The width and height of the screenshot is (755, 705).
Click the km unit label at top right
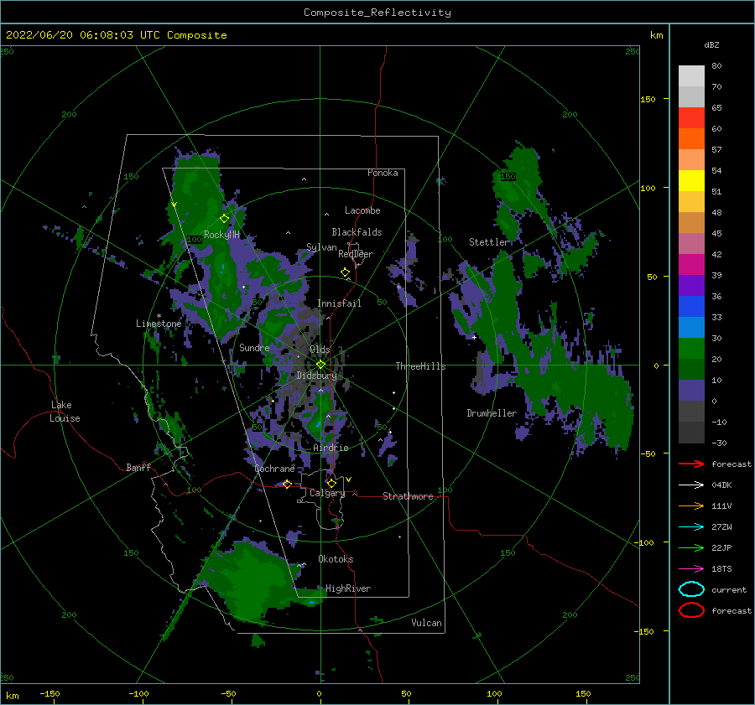pyautogui.click(x=657, y=35)
